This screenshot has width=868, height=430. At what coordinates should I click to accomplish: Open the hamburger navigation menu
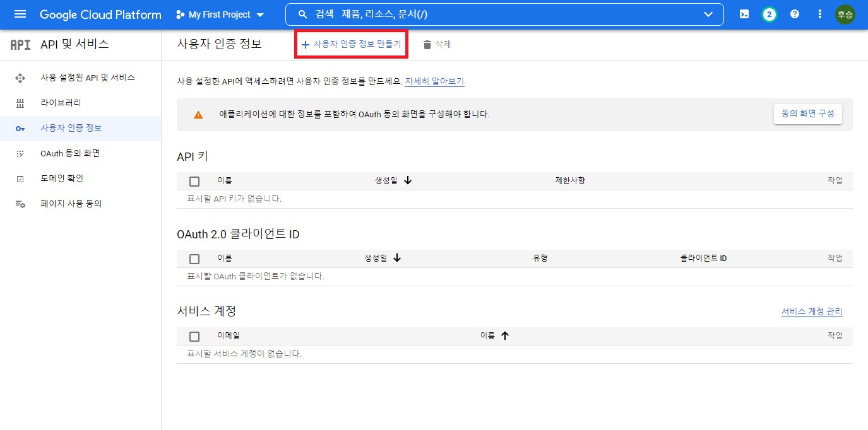click(20, 15)
